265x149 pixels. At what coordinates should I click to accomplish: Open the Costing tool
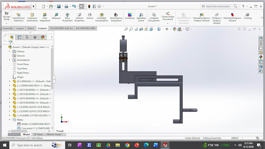pos(247,16)
